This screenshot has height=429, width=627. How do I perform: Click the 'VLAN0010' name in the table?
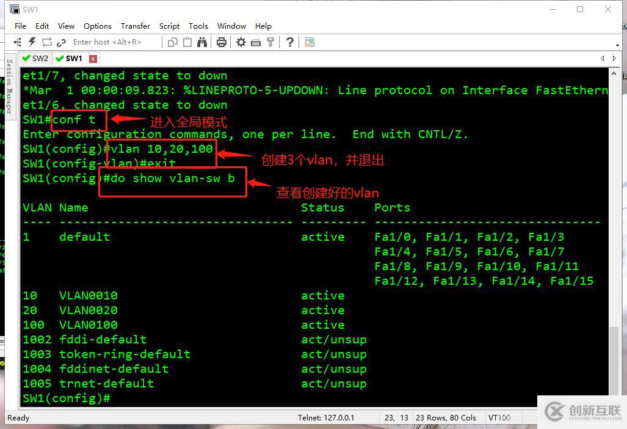click(x=89, y=296)
